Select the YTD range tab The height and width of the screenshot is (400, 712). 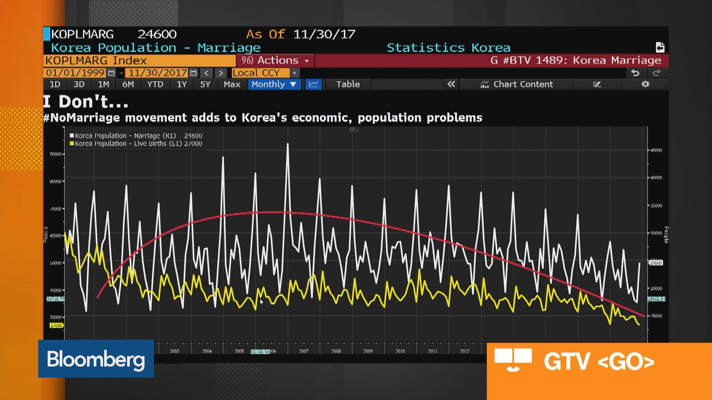coord(155,84)
